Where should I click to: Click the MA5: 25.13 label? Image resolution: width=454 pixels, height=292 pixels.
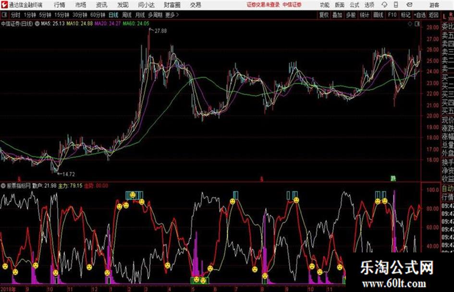point(53,23)
